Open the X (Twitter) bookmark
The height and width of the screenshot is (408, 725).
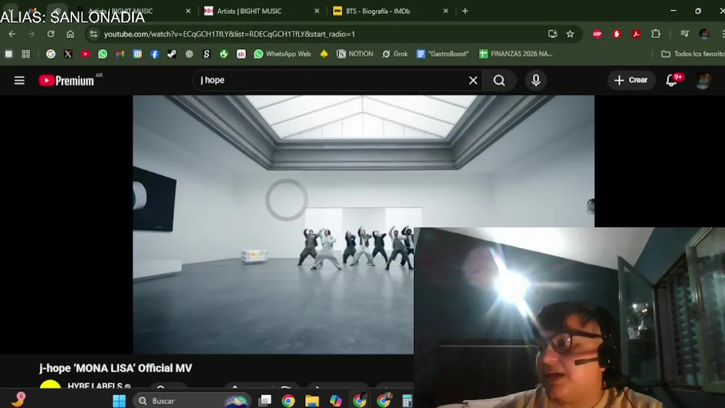68,54
